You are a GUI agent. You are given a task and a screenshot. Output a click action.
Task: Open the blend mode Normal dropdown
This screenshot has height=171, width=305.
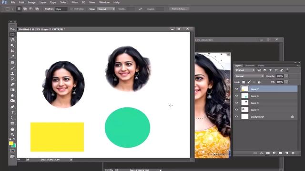tap(249, 76)
